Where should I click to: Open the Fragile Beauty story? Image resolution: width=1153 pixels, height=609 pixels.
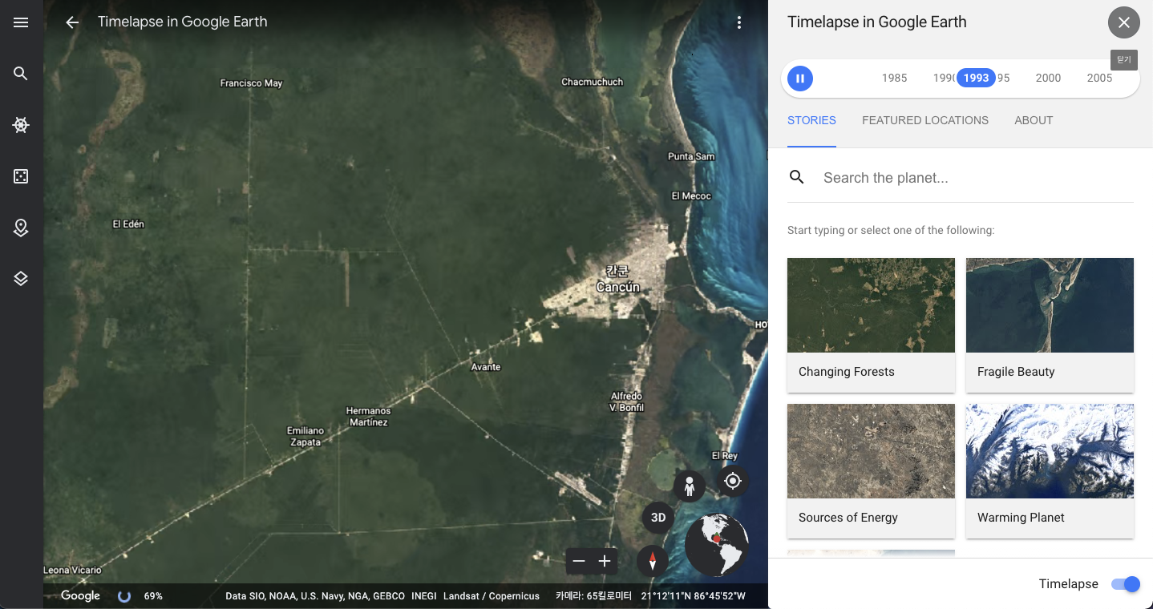click(1050, 325)
